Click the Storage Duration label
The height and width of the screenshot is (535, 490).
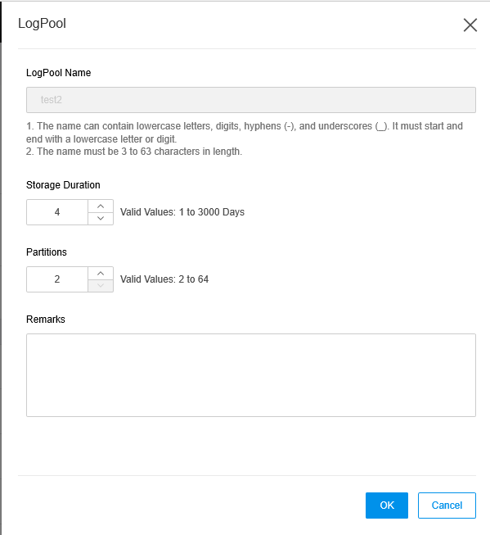click(63, 185)
